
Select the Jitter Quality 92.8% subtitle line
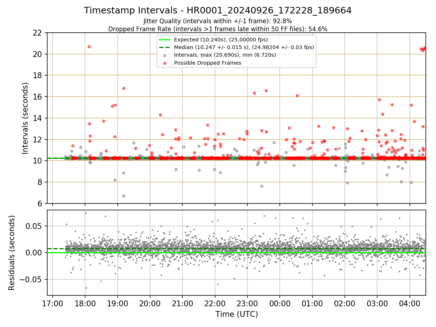pos(218,21)
